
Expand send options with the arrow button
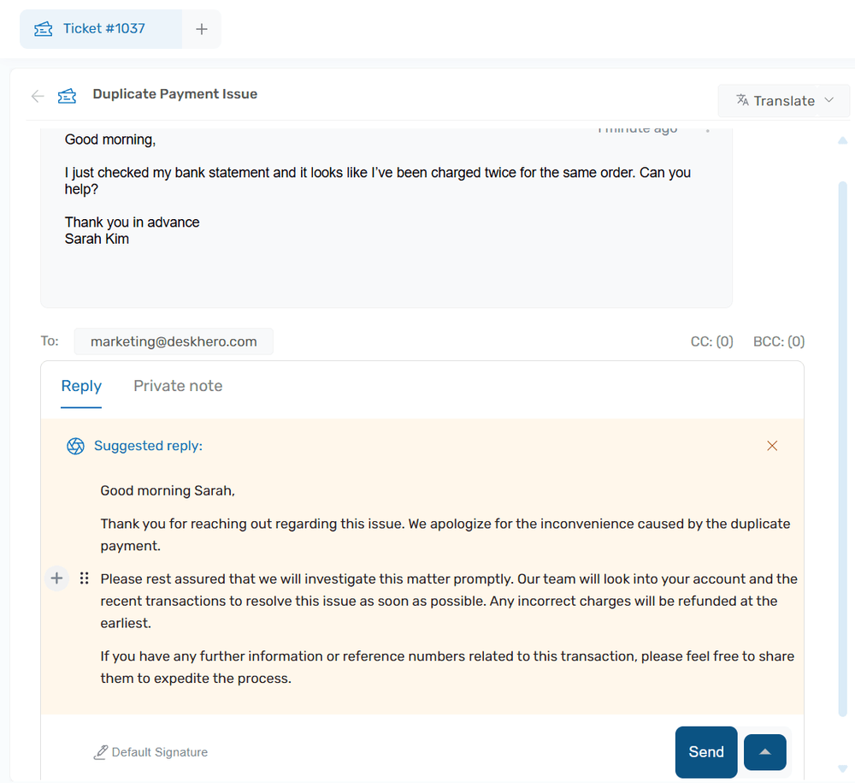click(765, 752)
